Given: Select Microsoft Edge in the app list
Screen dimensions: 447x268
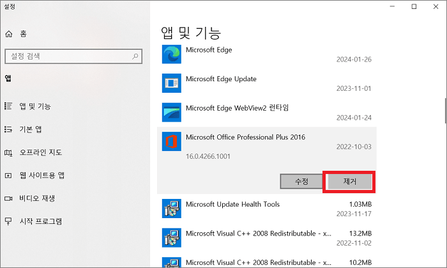Looking at the screenshot, I should (x=267, y=54).
